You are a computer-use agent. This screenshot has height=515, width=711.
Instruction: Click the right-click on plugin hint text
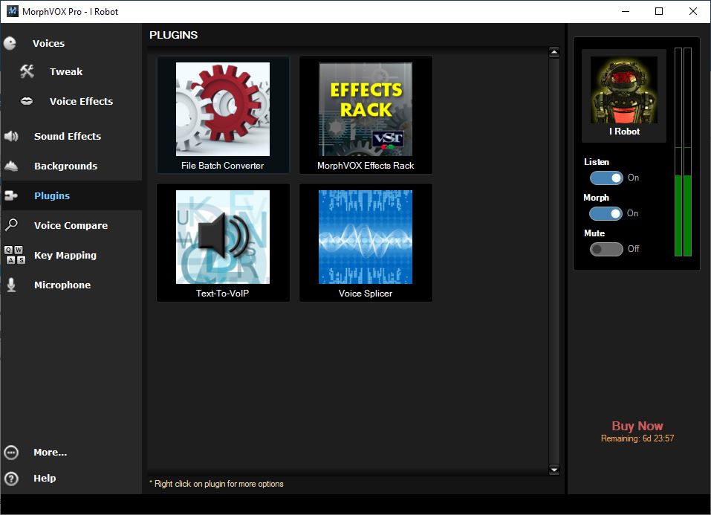[x=216, y=484]
